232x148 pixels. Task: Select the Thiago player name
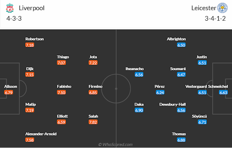63,57
